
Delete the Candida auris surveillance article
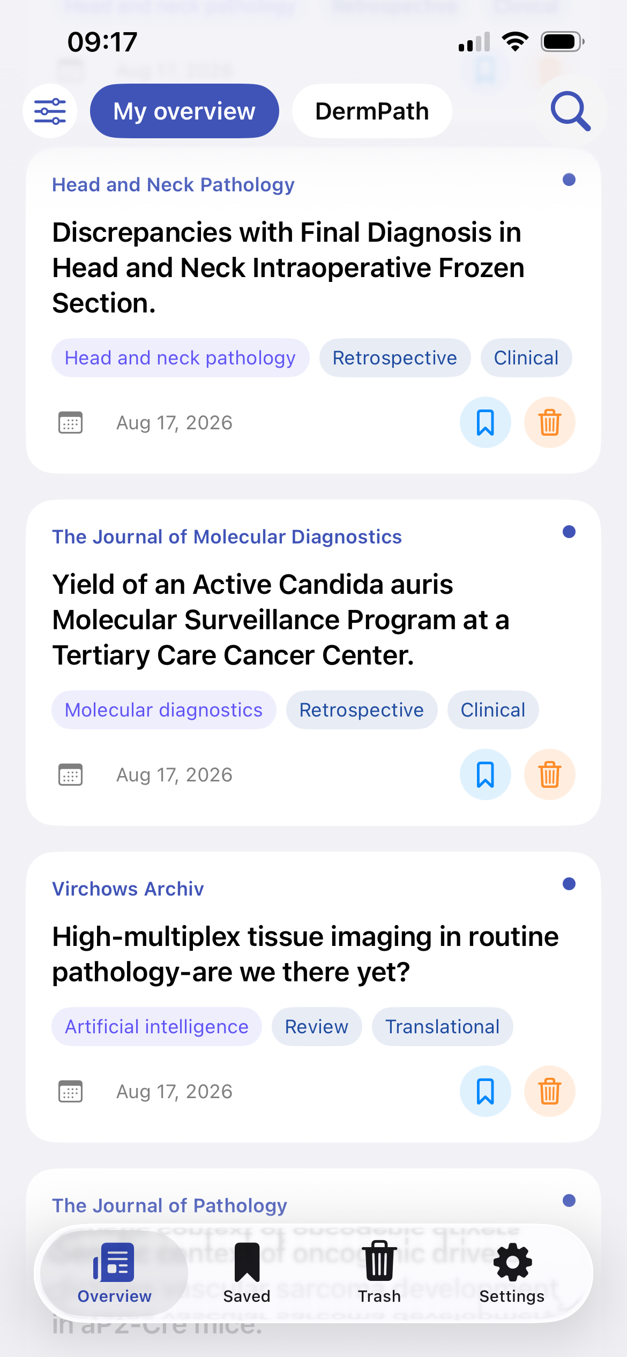(x=550, y=774)
